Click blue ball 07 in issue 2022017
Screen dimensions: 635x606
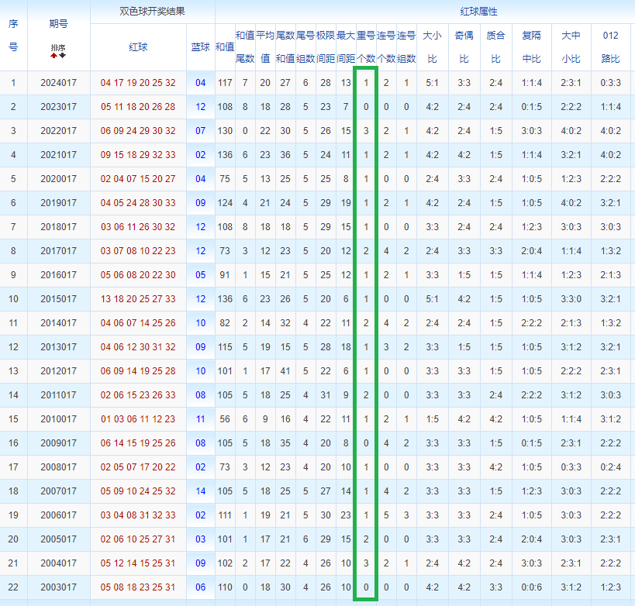point(201,131)
